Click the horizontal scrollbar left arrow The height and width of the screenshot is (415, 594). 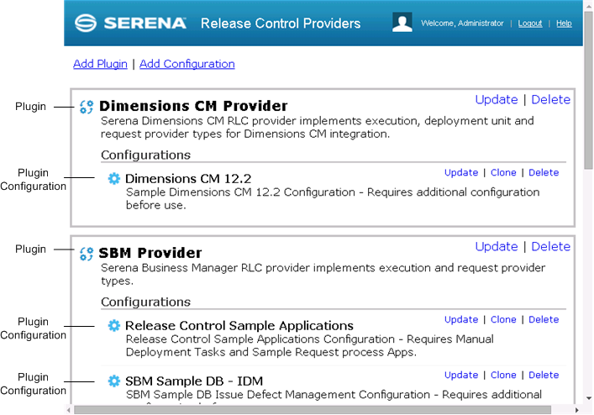click(x=69, y=410)
